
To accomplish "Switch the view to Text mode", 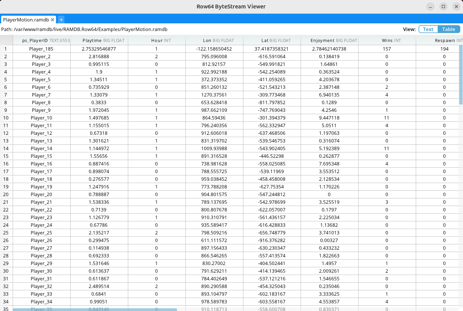I will coord(428,29).
